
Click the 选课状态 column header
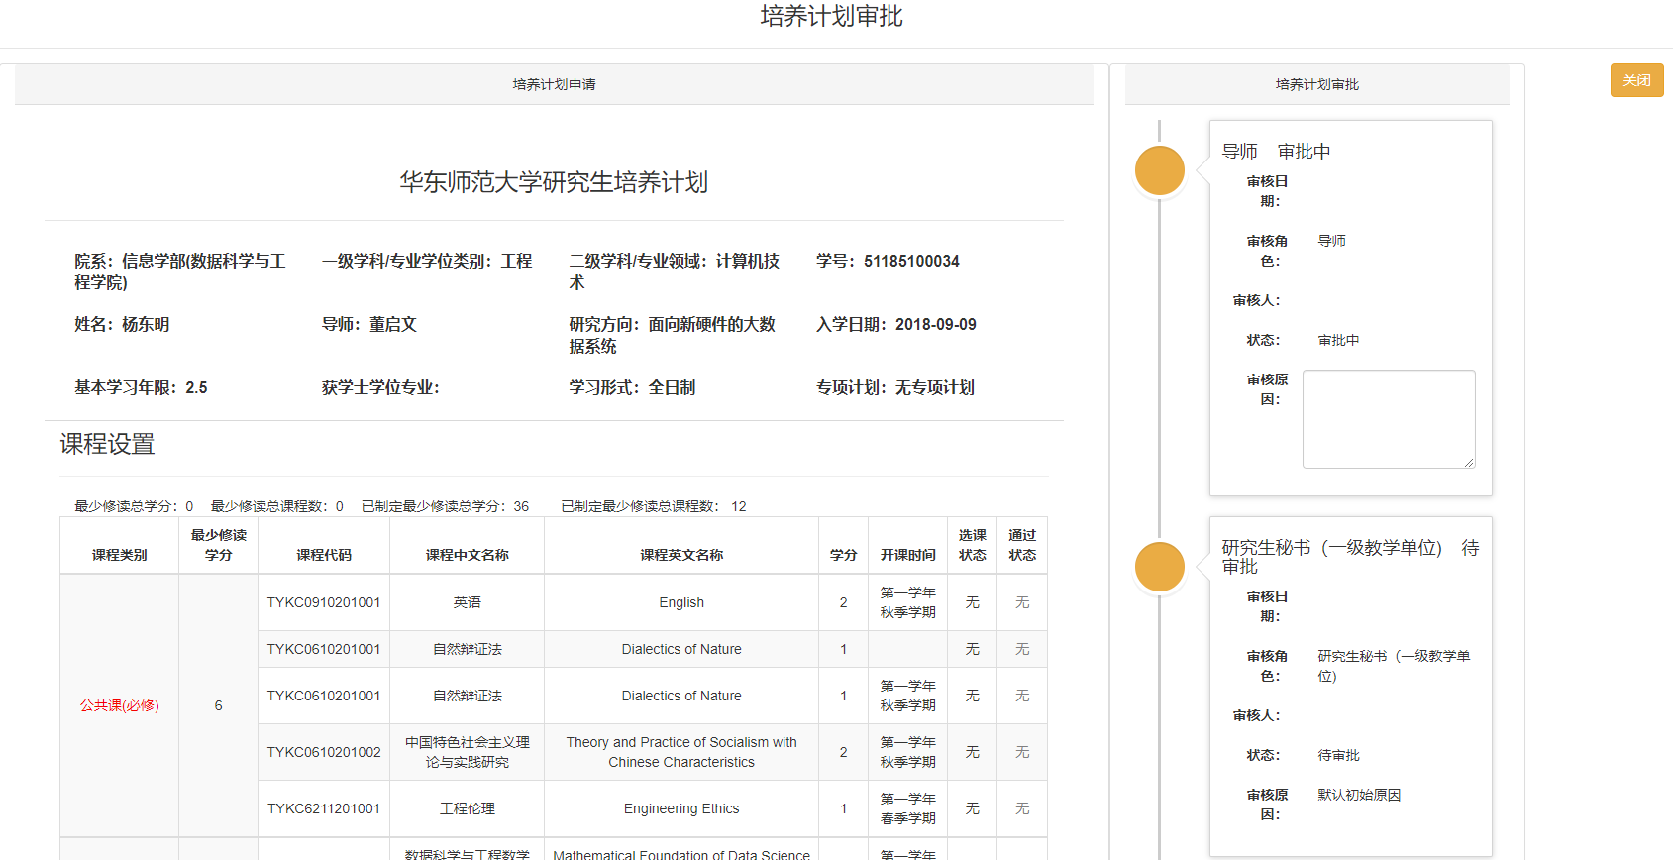(x=972, y=545)
